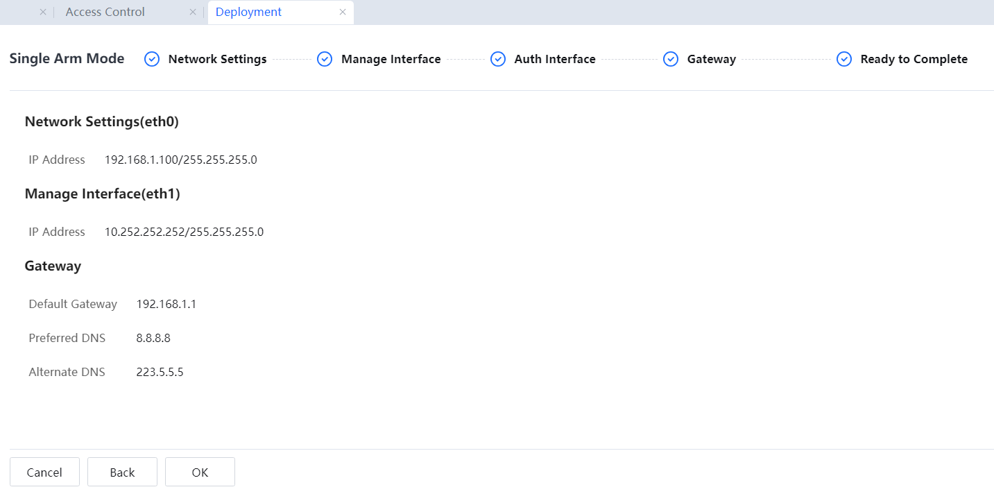
Task: Go Back to the previous step
Action: 122,472
